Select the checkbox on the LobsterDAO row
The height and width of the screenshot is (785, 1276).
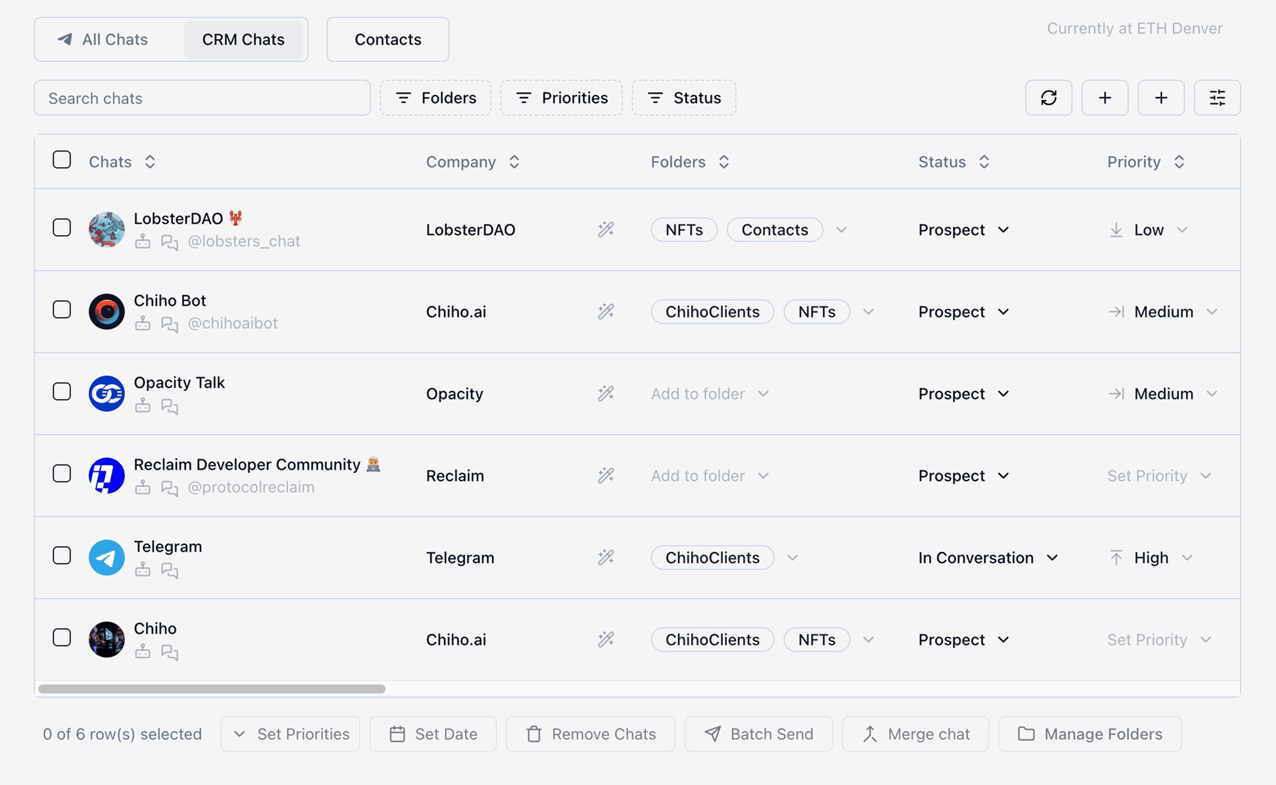click(x=62, y=227)
